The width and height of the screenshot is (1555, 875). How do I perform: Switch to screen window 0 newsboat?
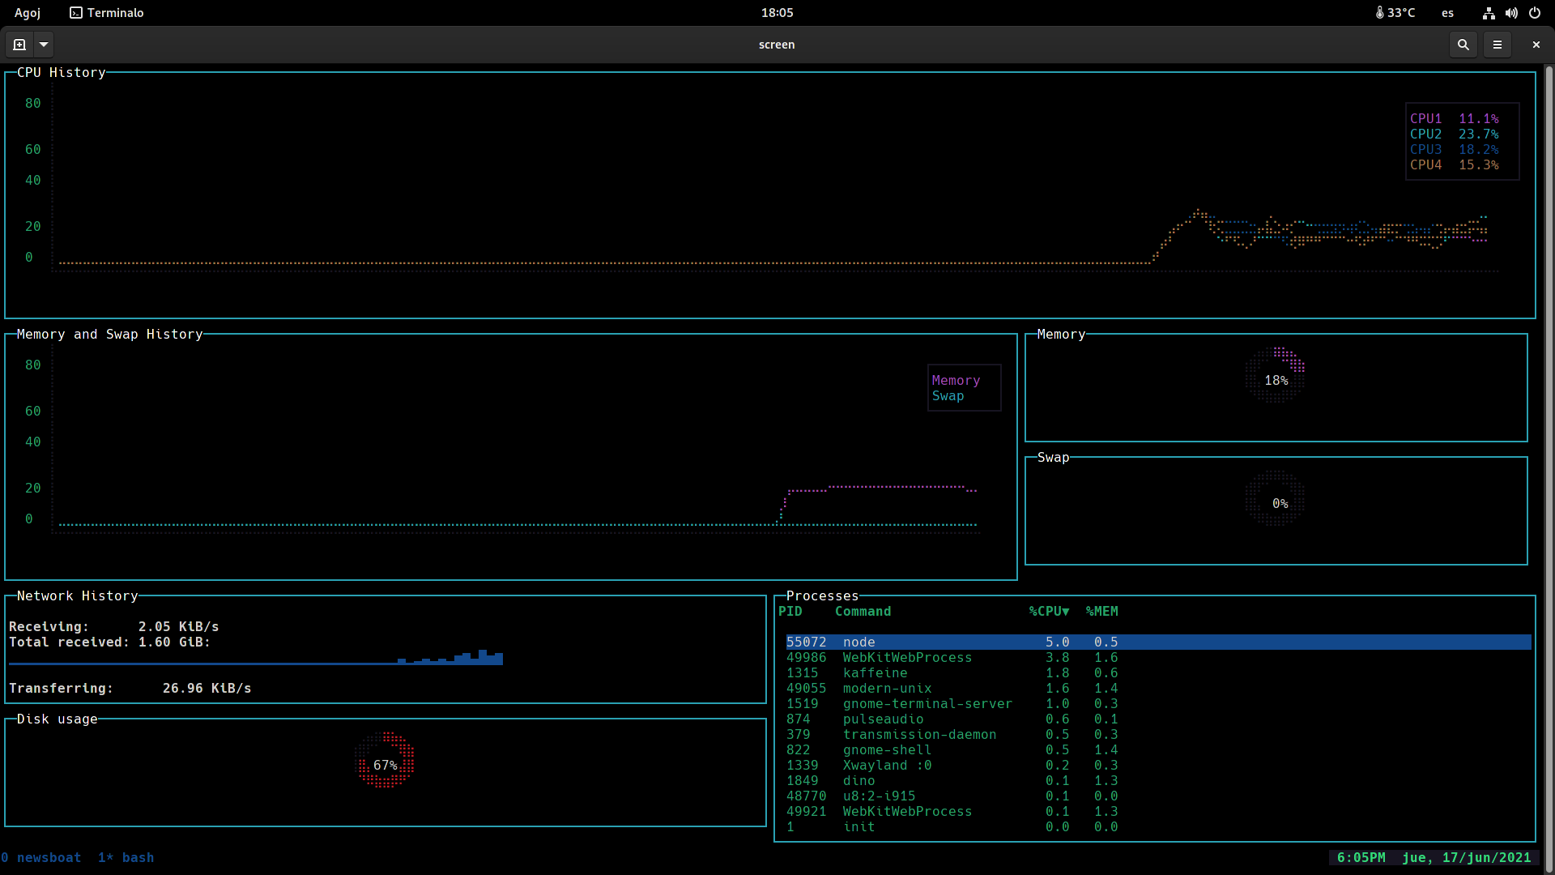(x=41, y=857)
